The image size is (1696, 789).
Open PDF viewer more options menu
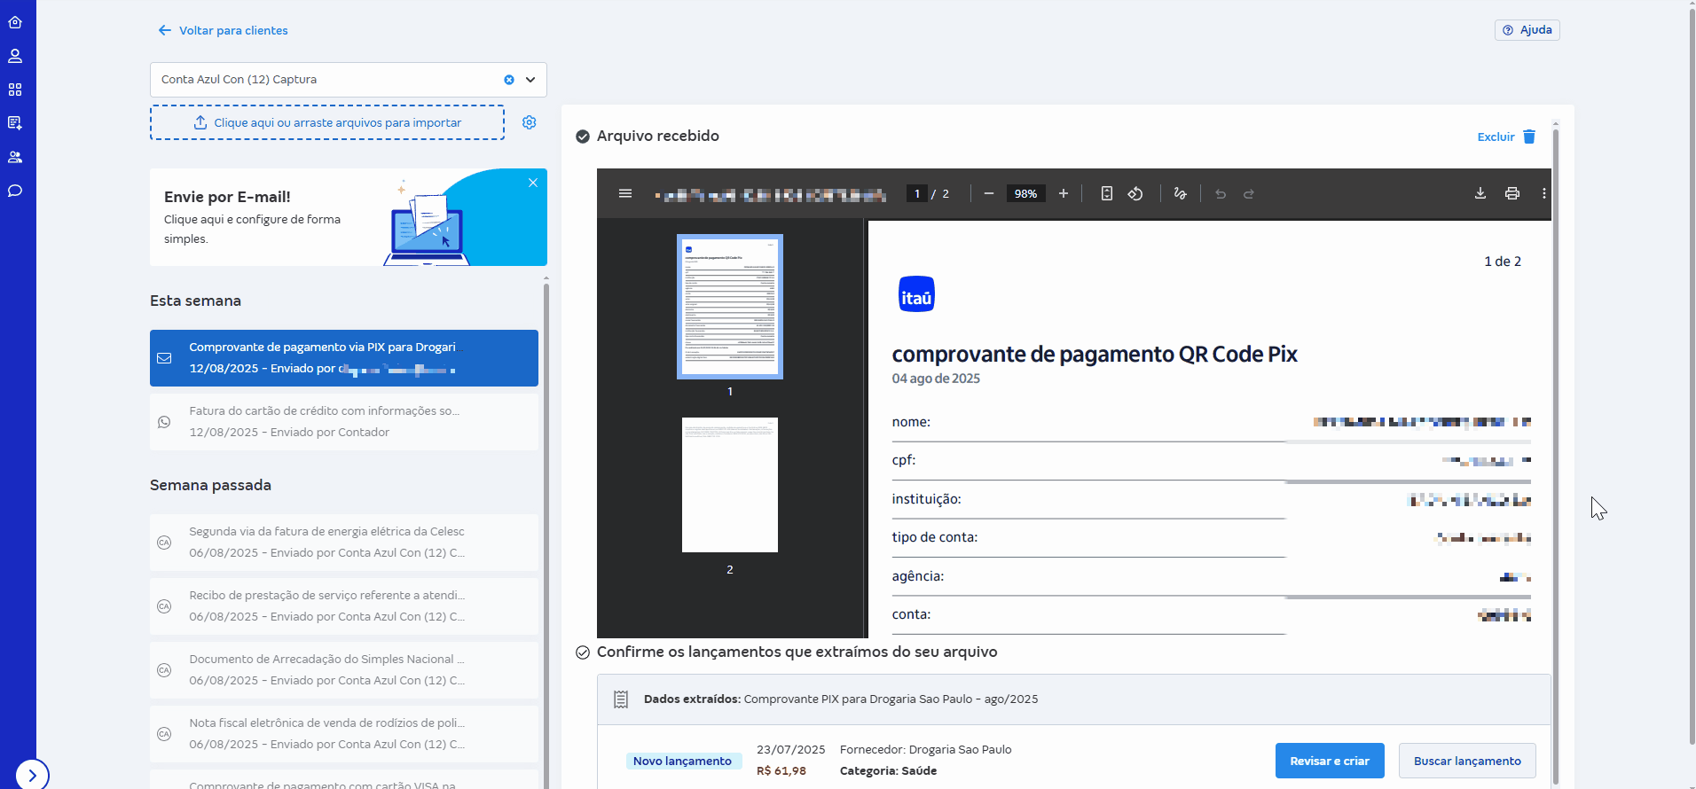(x=1544, y=193)
